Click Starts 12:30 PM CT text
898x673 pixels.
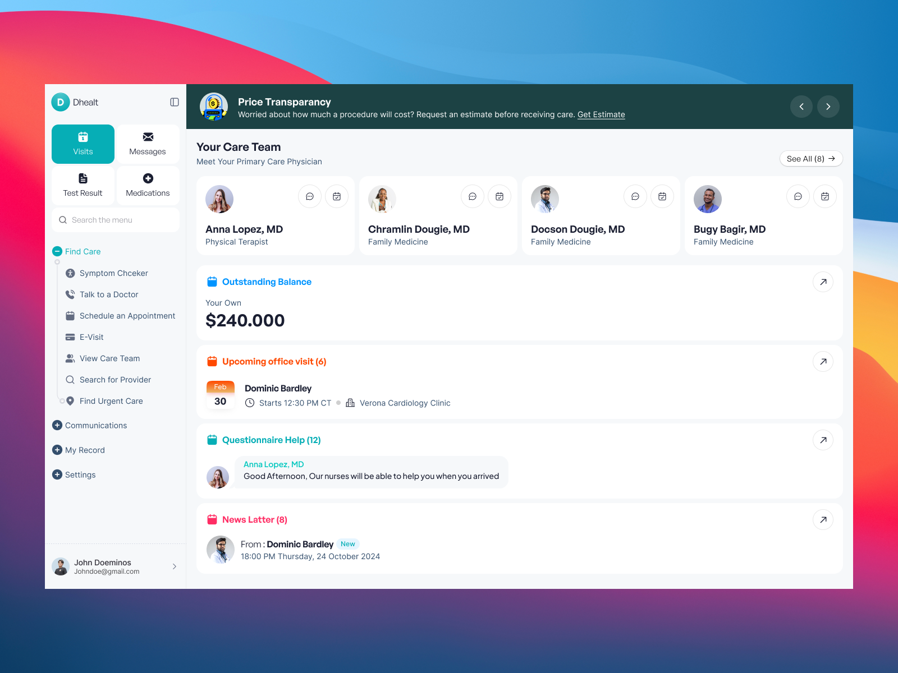click(295, 403)
